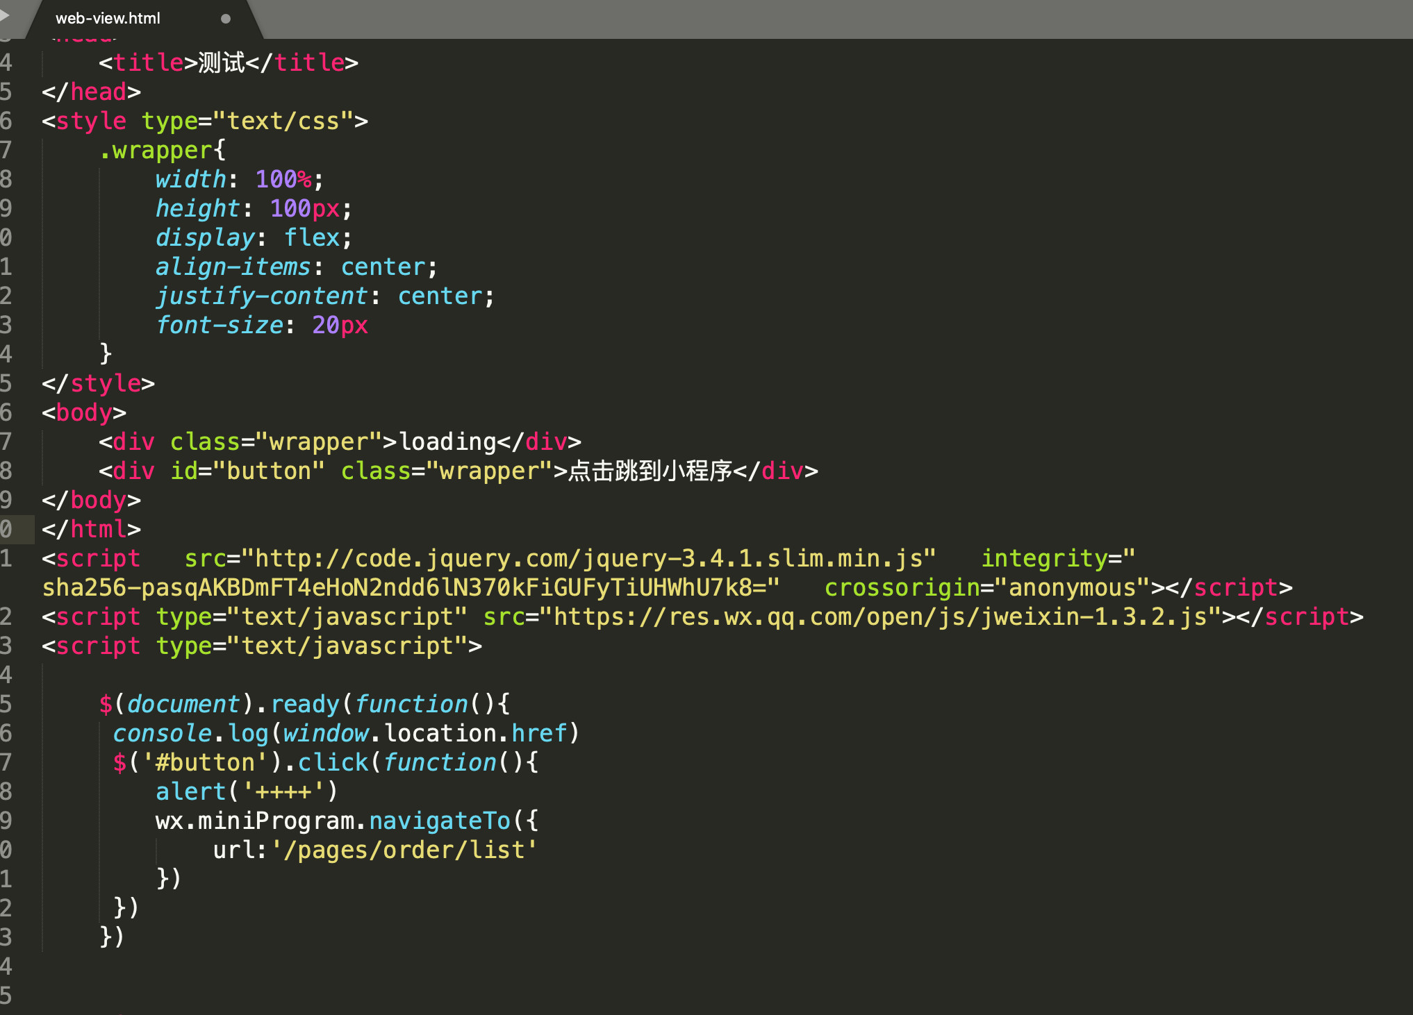
Task: Click the jweixin-1.3.2.js script URL
Action: 879,616
